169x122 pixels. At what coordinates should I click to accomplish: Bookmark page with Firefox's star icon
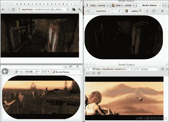pyautogui.click(x=113, y=11)
